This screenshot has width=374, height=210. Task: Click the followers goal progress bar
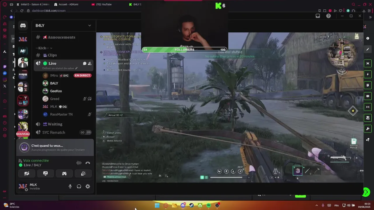coord(184,50)
